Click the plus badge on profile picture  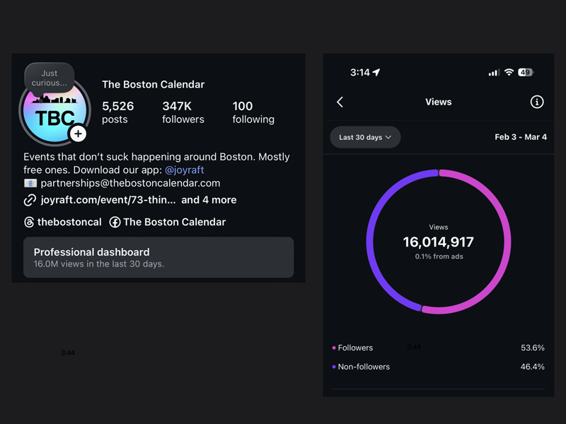(78, 134)
